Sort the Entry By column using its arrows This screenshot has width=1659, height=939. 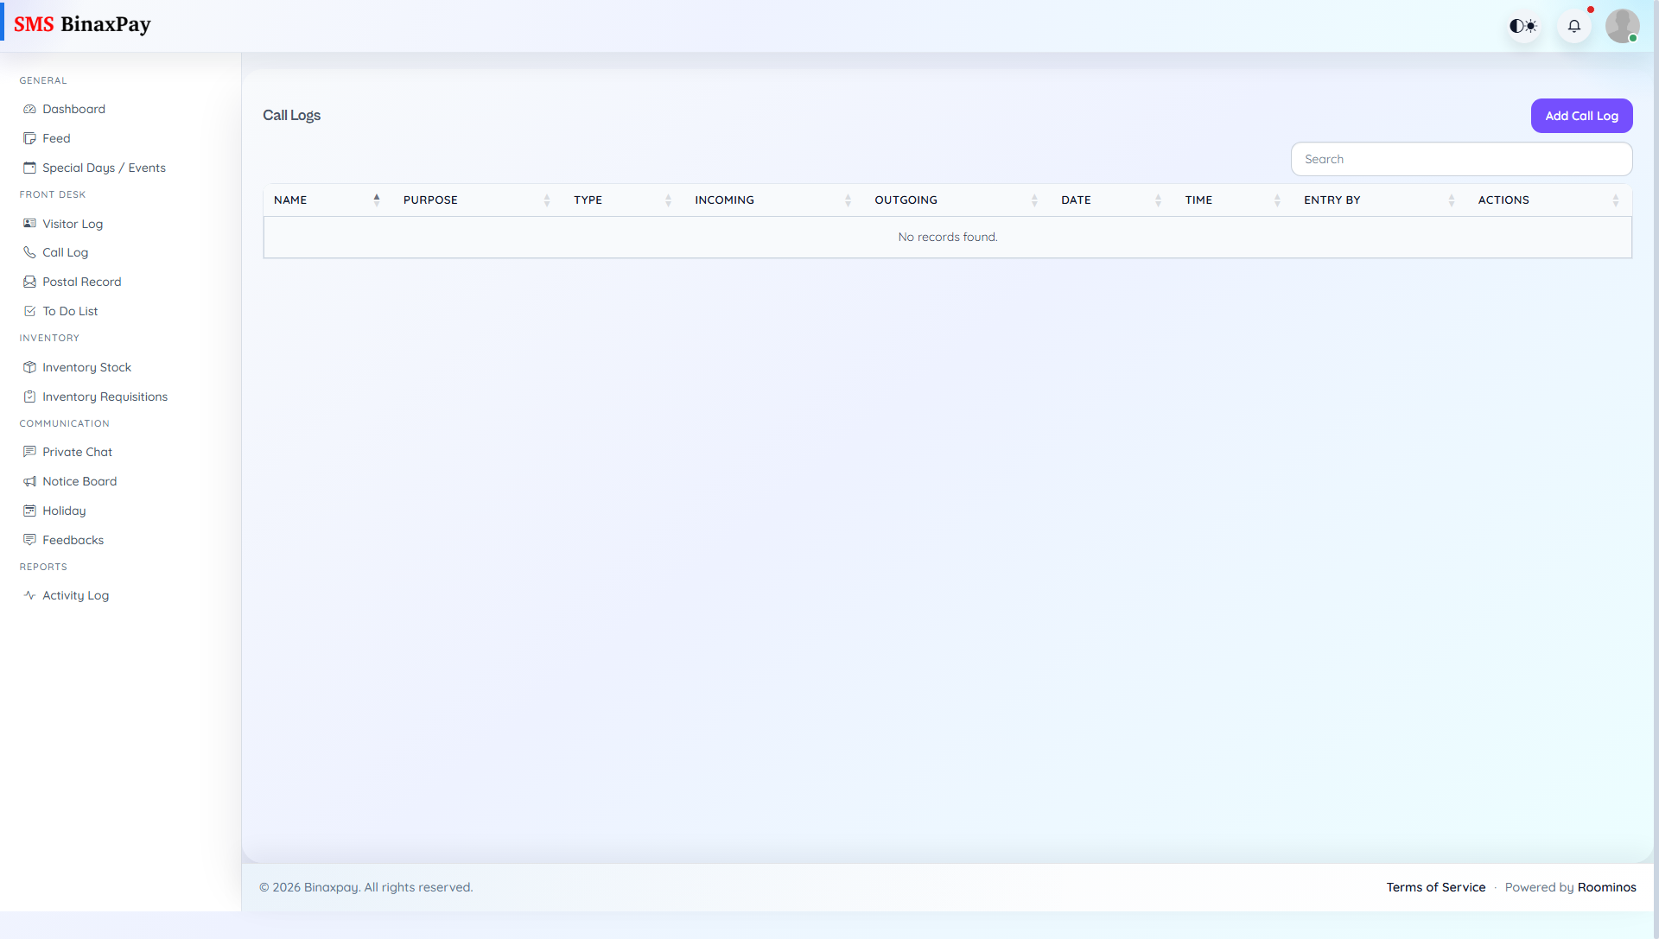pyautogui.click(x=1452, y=200)
